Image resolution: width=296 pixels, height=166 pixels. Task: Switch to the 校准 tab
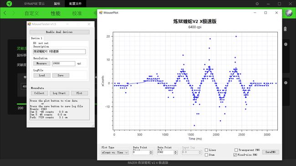point(77,13)
